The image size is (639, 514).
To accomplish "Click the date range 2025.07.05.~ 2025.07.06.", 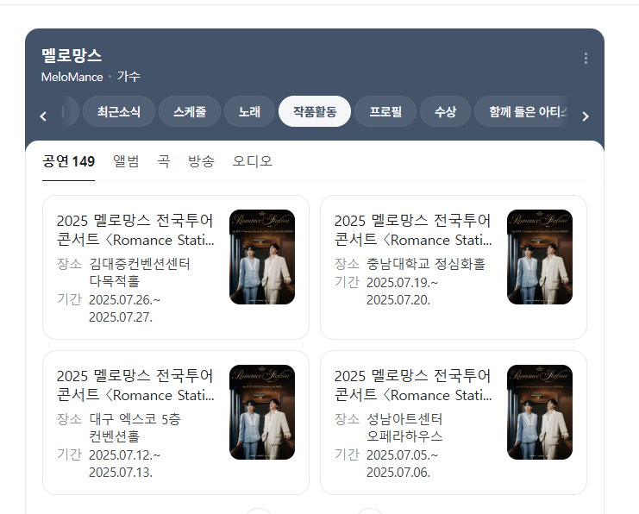I will (402, 463).
